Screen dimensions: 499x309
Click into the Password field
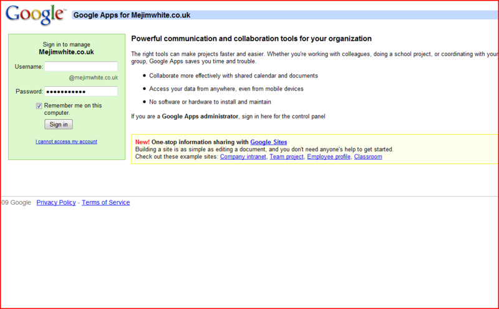point(81,91)
